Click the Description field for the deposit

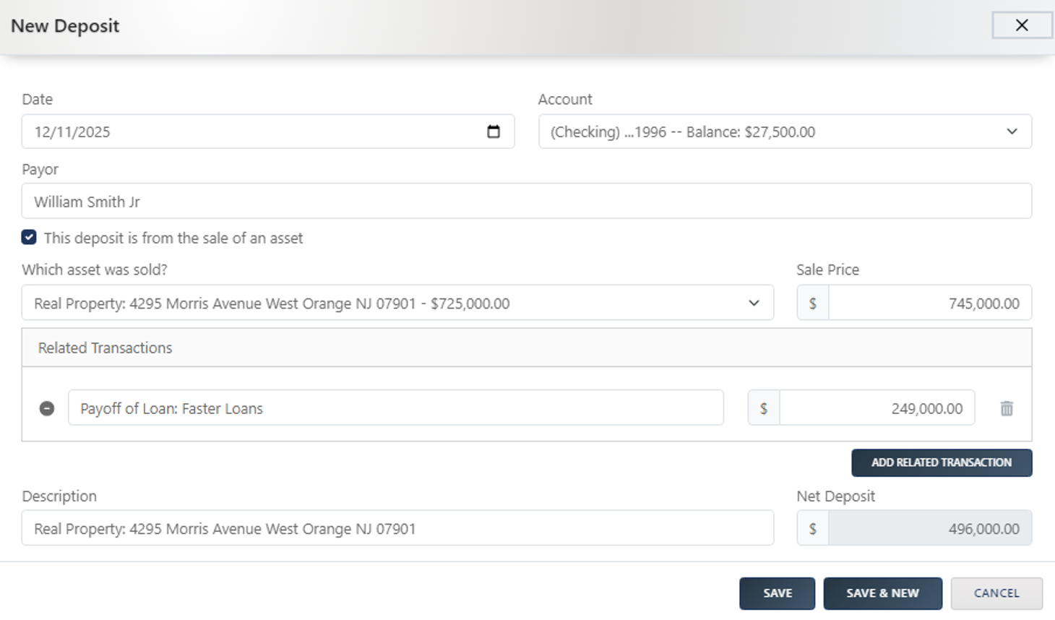[x=397, y=528]
